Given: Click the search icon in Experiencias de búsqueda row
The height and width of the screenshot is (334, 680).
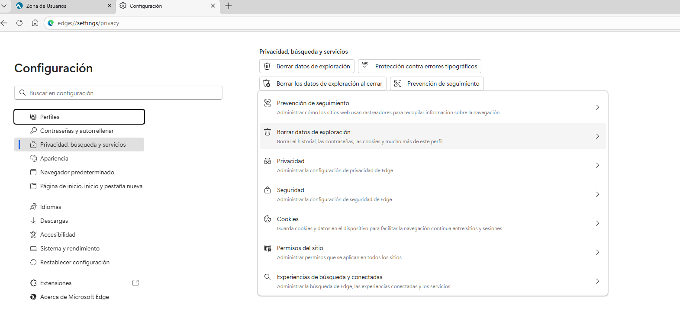Looking at the screenshot, I should [267, 277].
